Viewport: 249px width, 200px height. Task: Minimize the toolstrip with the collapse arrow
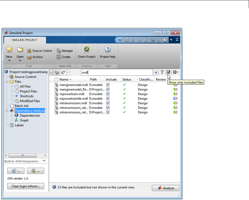(177, 40)
